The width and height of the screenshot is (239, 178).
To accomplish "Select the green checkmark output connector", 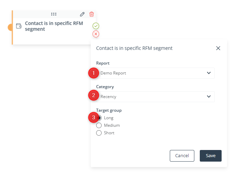I will click(96, 26).
